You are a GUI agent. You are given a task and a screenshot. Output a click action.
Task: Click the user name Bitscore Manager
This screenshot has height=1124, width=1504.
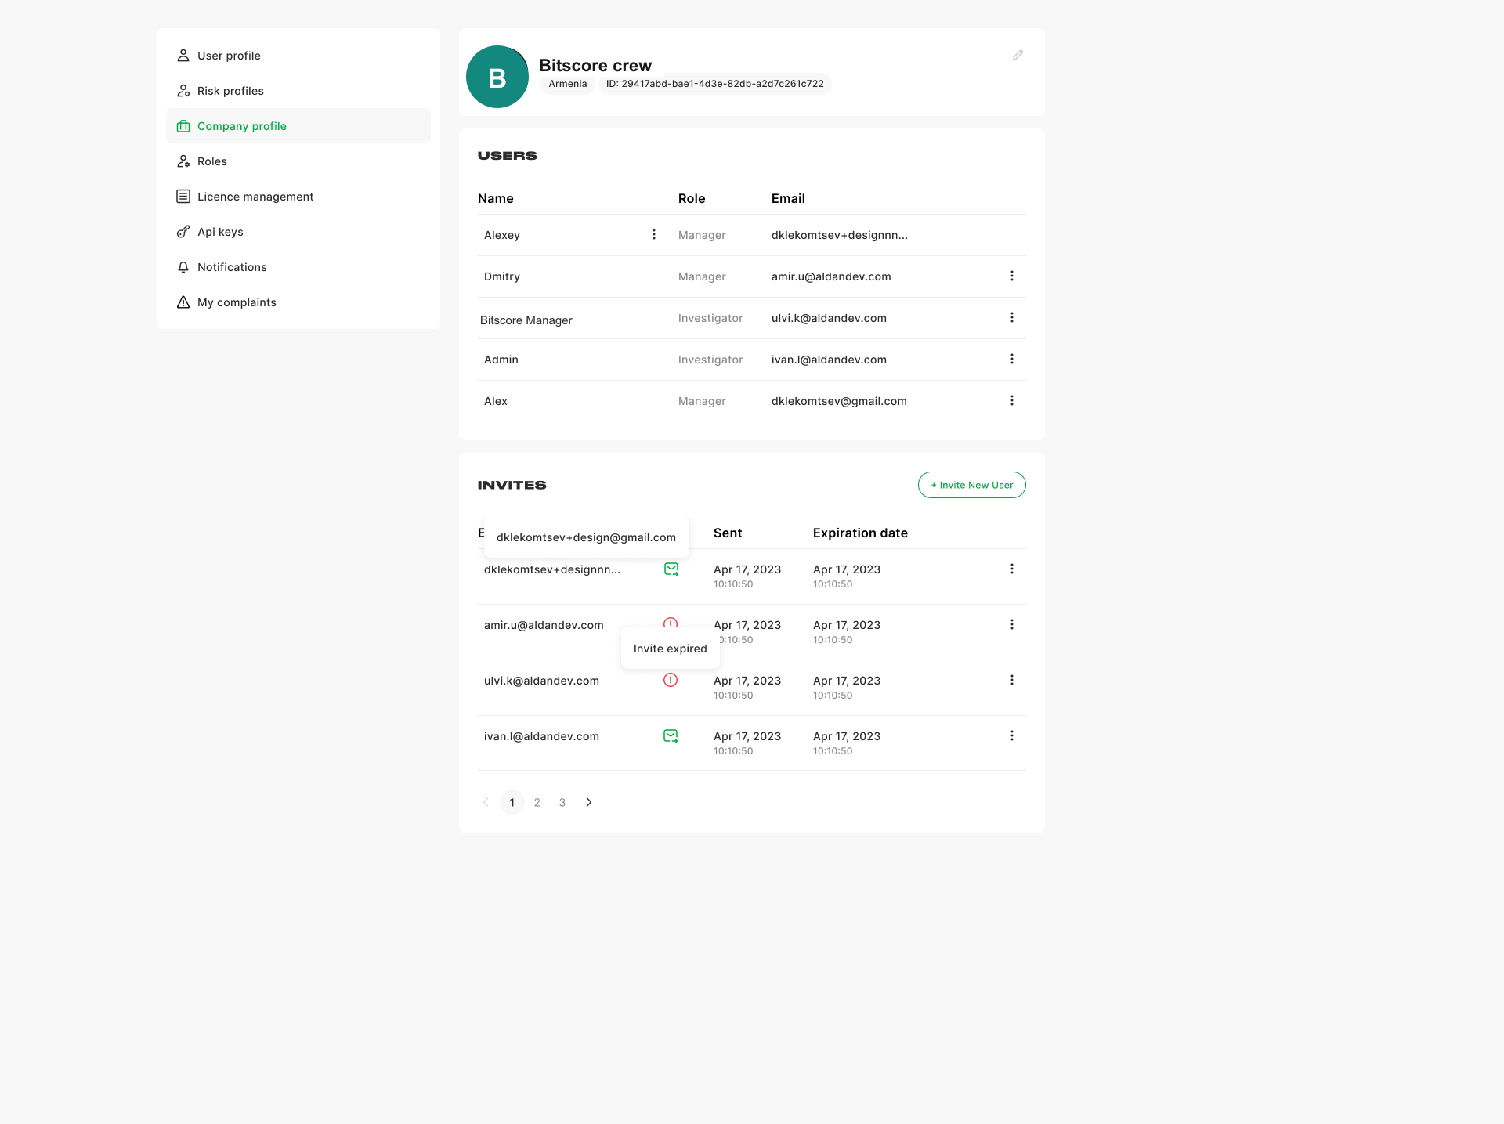pos(526,320)
